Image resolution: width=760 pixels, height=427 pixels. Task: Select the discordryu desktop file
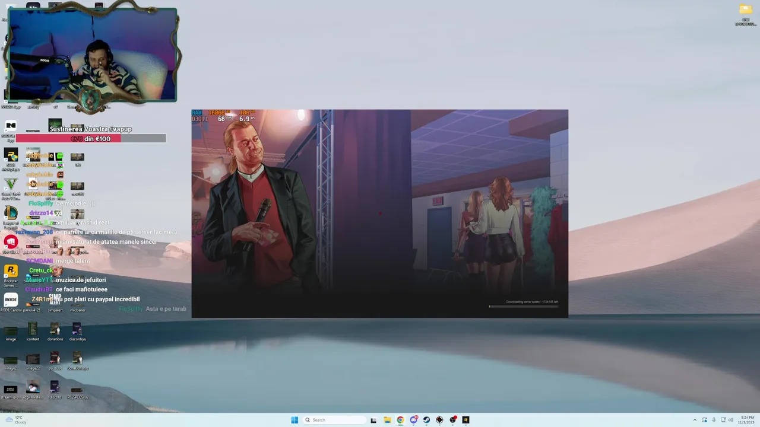point(77,332)
